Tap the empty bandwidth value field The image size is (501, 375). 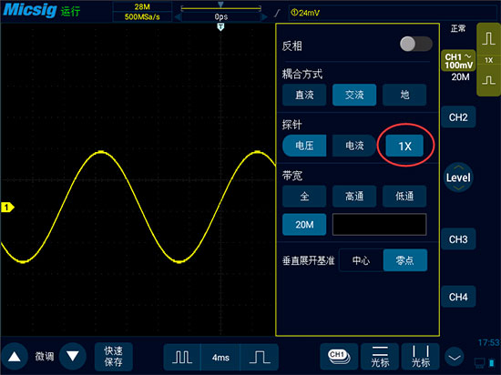coord(379,225)
